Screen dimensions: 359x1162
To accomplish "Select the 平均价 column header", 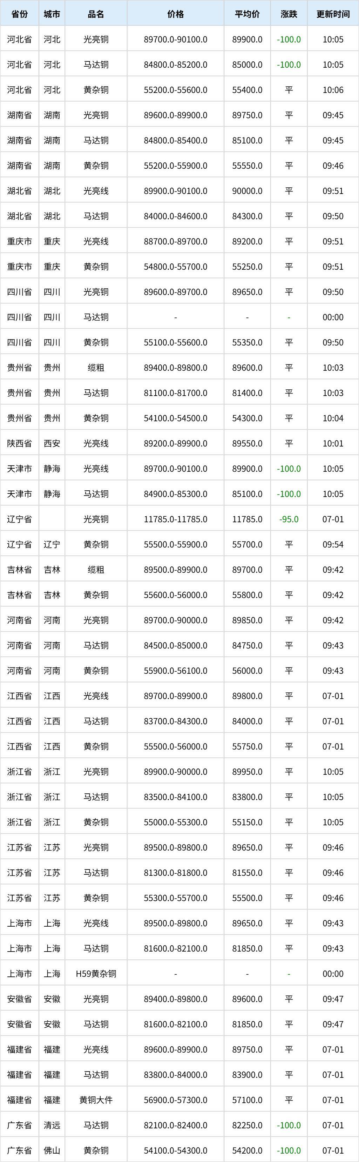I will click(247, 14).
